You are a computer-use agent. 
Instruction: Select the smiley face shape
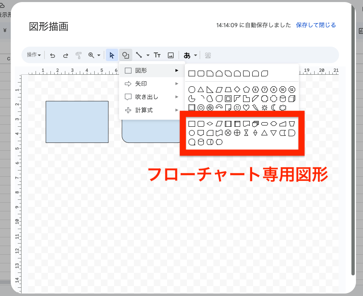coord(238,107)
